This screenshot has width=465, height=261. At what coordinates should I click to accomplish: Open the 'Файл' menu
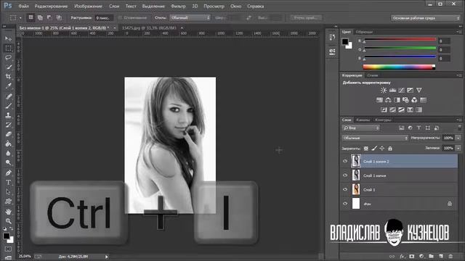23,7
